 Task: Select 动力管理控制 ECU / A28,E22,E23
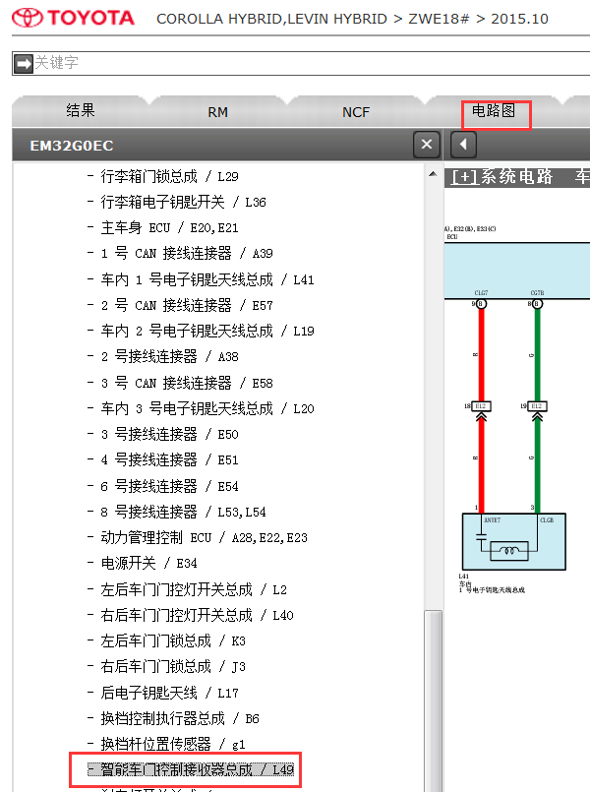(x=204, y=537)
